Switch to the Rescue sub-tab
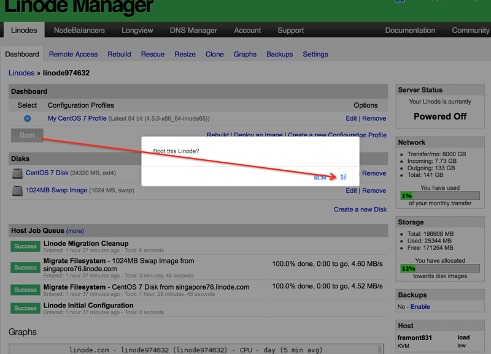The height and width of the screenshot is (354, 491). 152,55
